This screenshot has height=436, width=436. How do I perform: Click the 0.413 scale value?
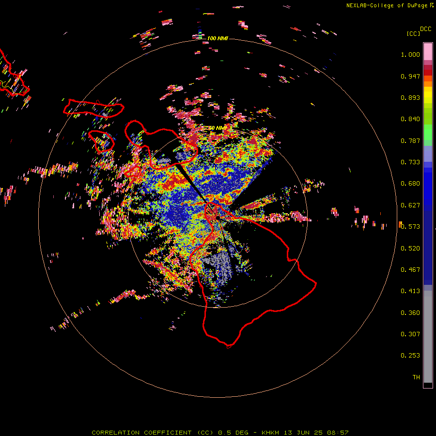[410, 291]
